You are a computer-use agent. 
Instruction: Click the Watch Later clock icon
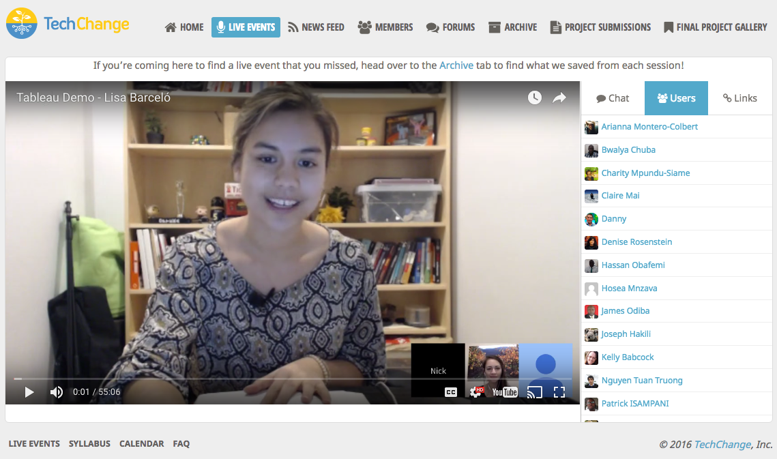pyautogui.click(x=534, y=97)
